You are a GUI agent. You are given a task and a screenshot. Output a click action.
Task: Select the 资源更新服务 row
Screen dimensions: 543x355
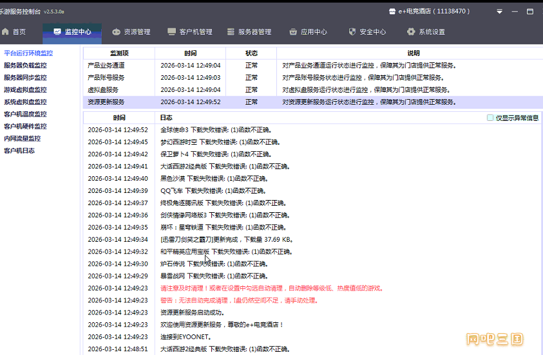tap(313, 102)
